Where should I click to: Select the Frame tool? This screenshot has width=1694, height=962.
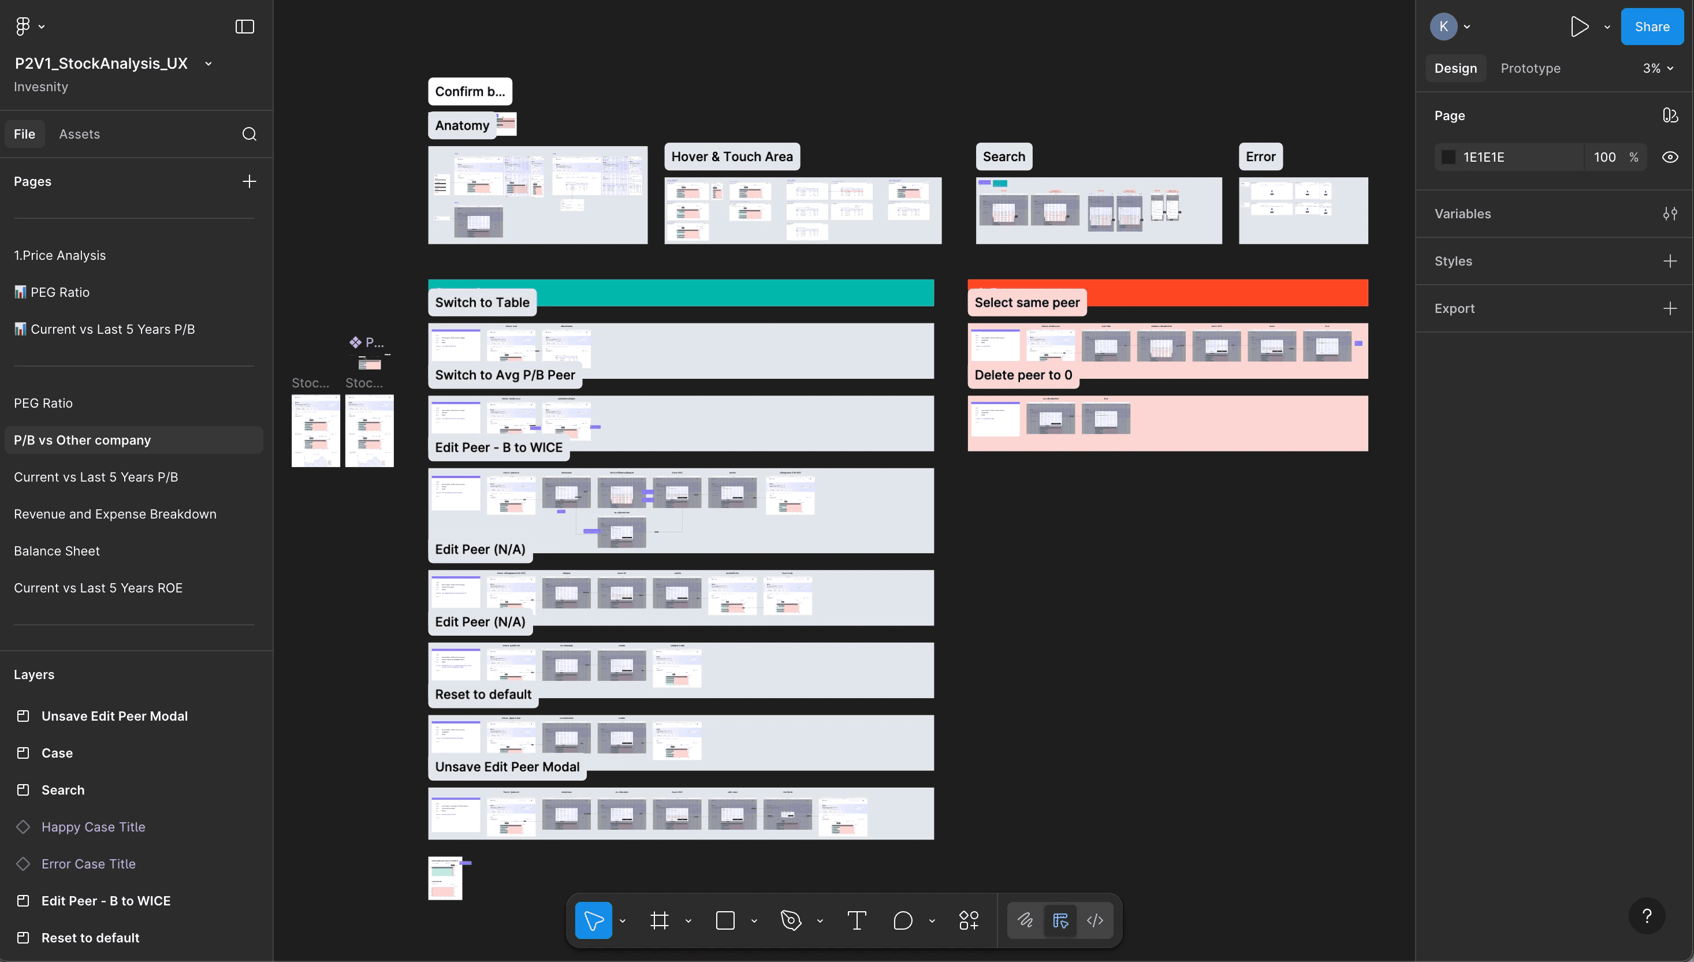[658, 920]
